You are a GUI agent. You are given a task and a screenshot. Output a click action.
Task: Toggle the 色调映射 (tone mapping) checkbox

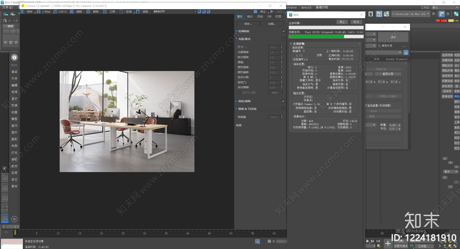pyautogui.click(x=283, y=31)
